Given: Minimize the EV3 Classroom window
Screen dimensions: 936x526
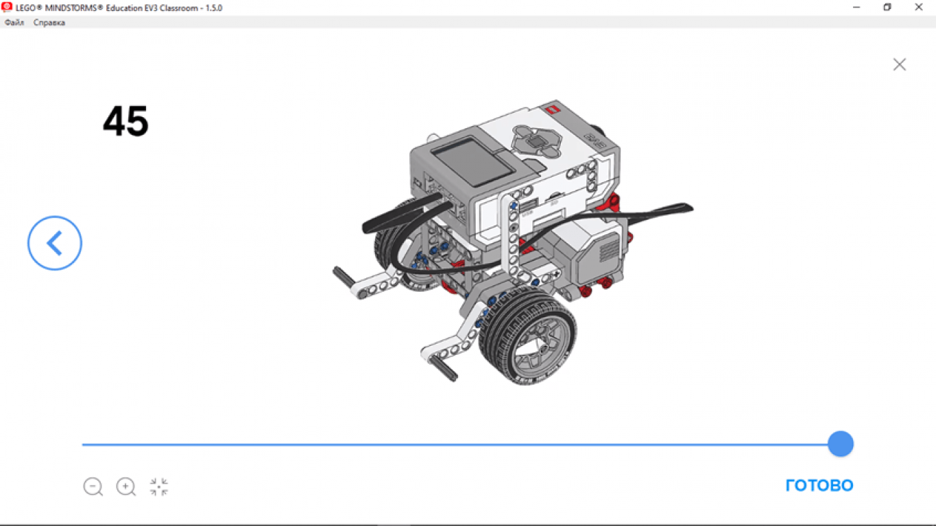Looking at the screenshot, I should [x=856, y=8].
